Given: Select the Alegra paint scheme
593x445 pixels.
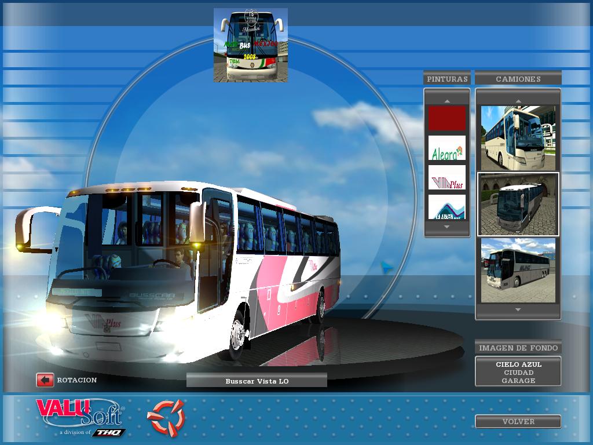Looking at the screenshot, I should (446, 148).
